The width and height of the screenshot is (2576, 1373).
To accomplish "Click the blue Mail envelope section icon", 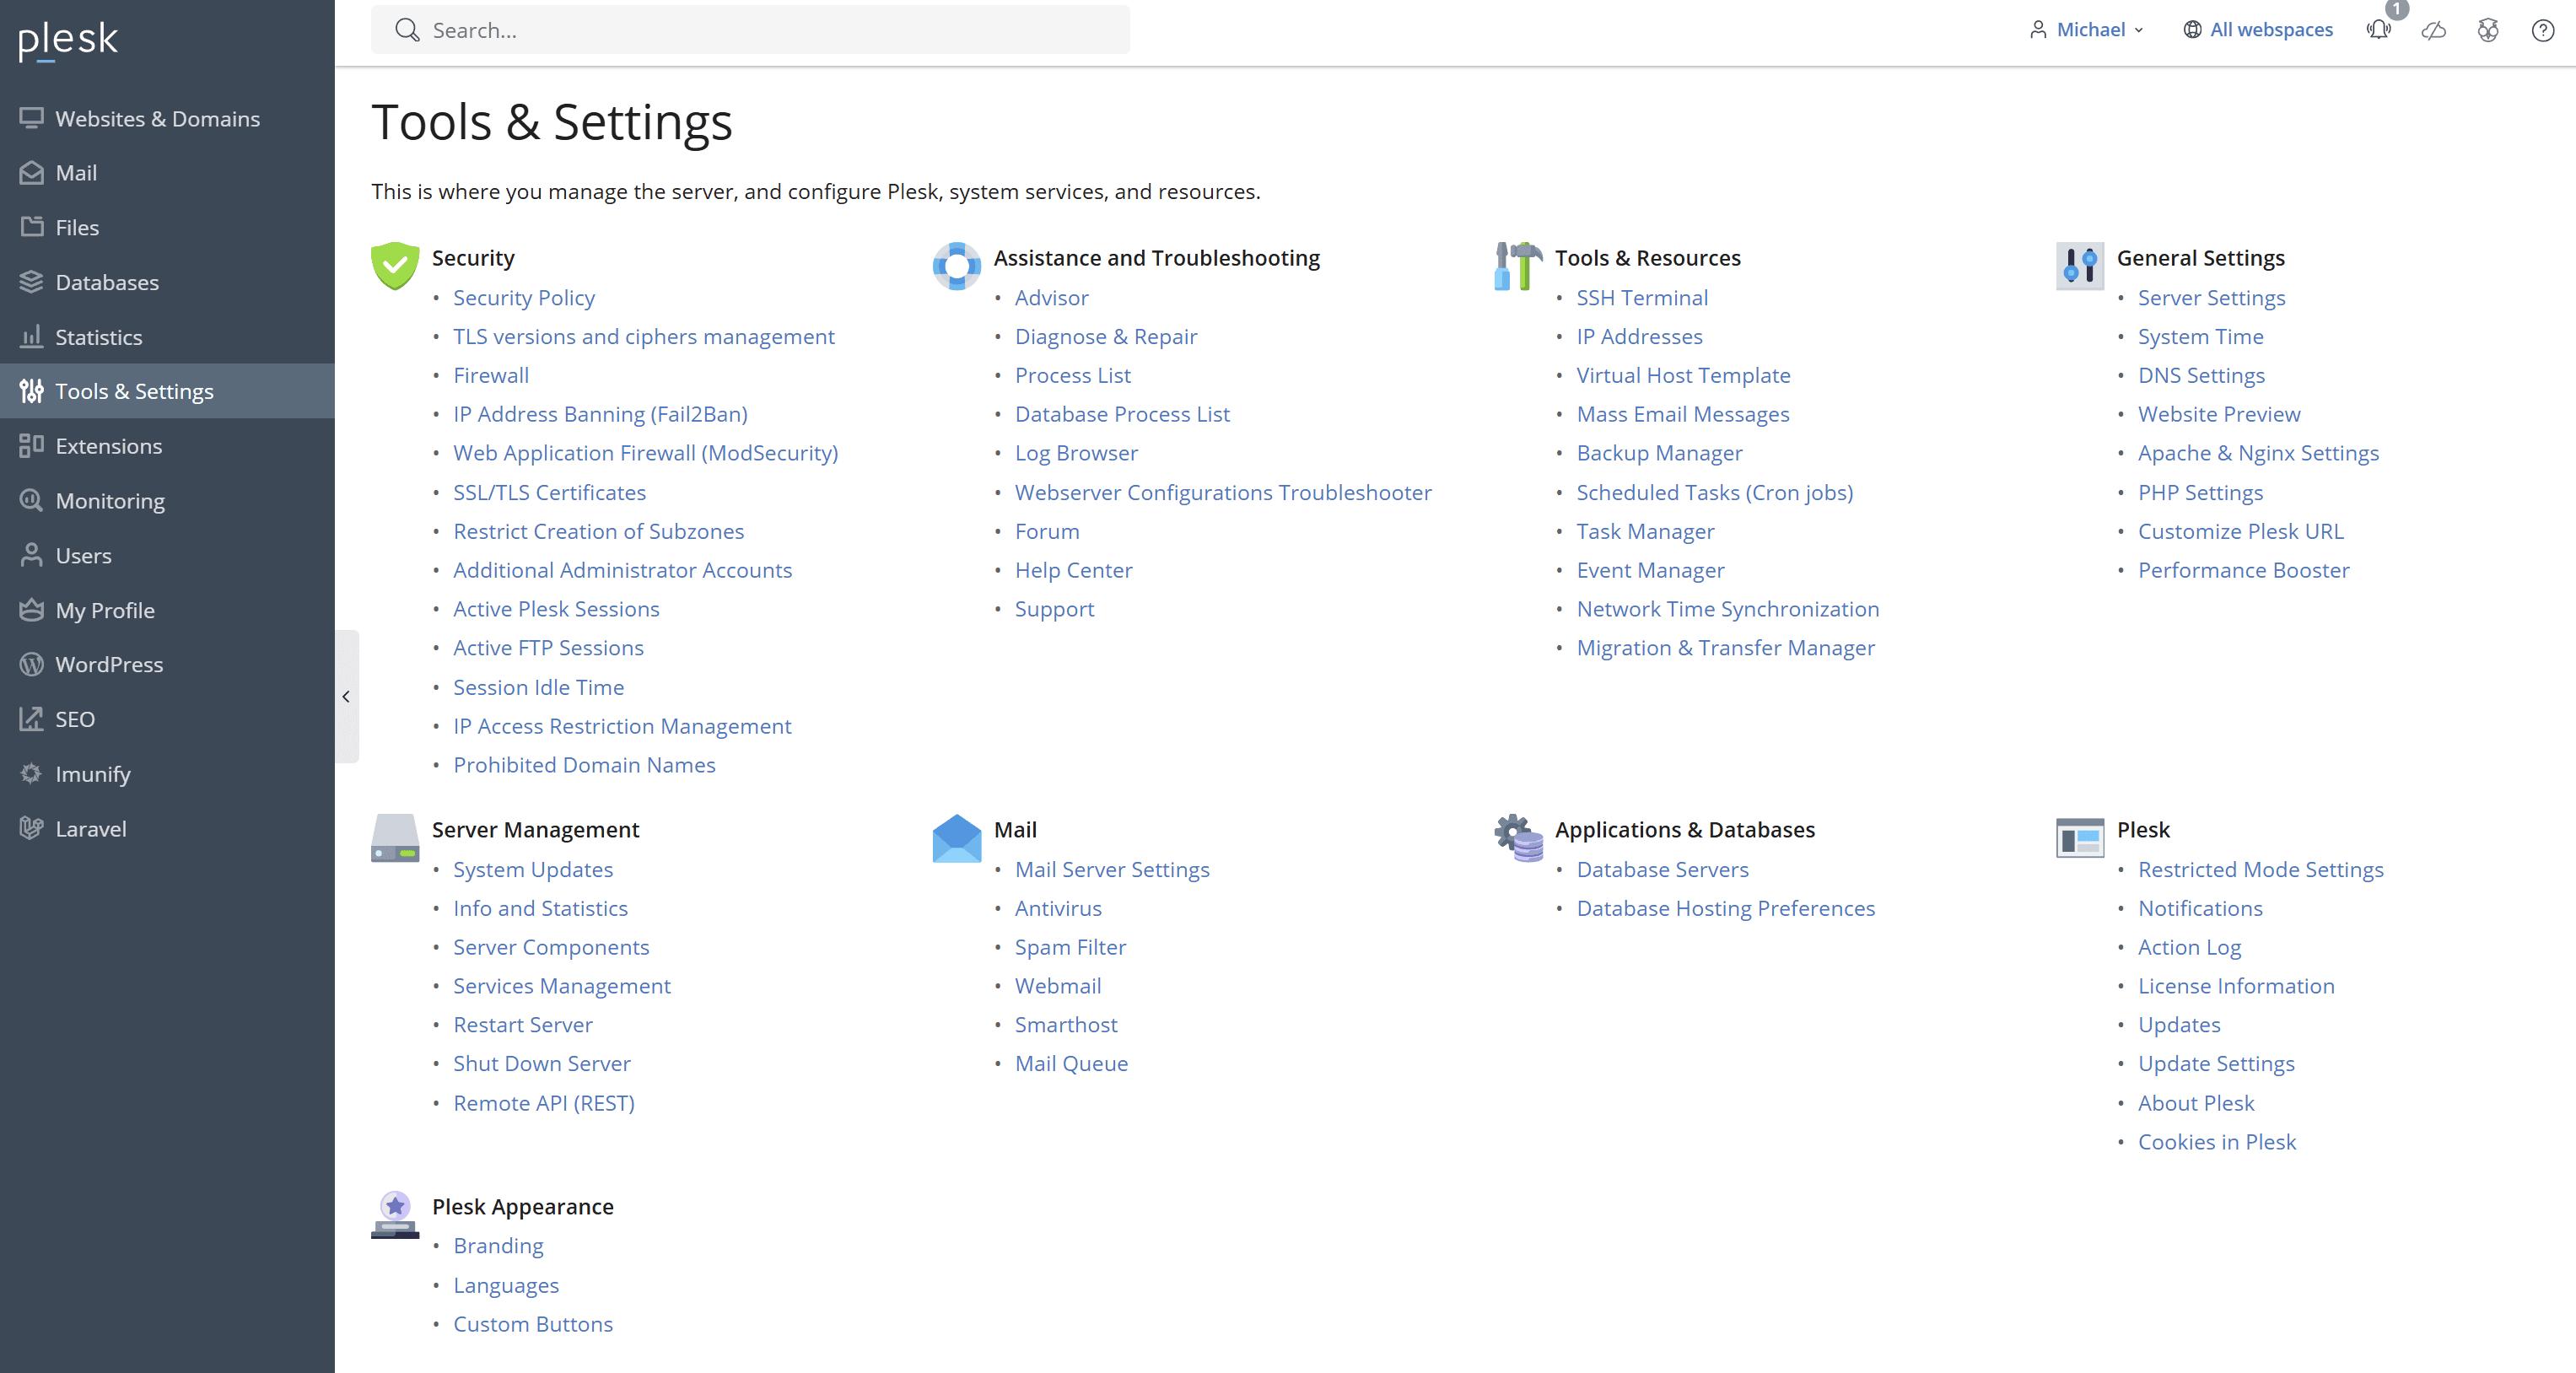I will pos(957,838).
